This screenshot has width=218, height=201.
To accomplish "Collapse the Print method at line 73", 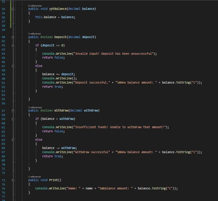I will tap(13, 180).
